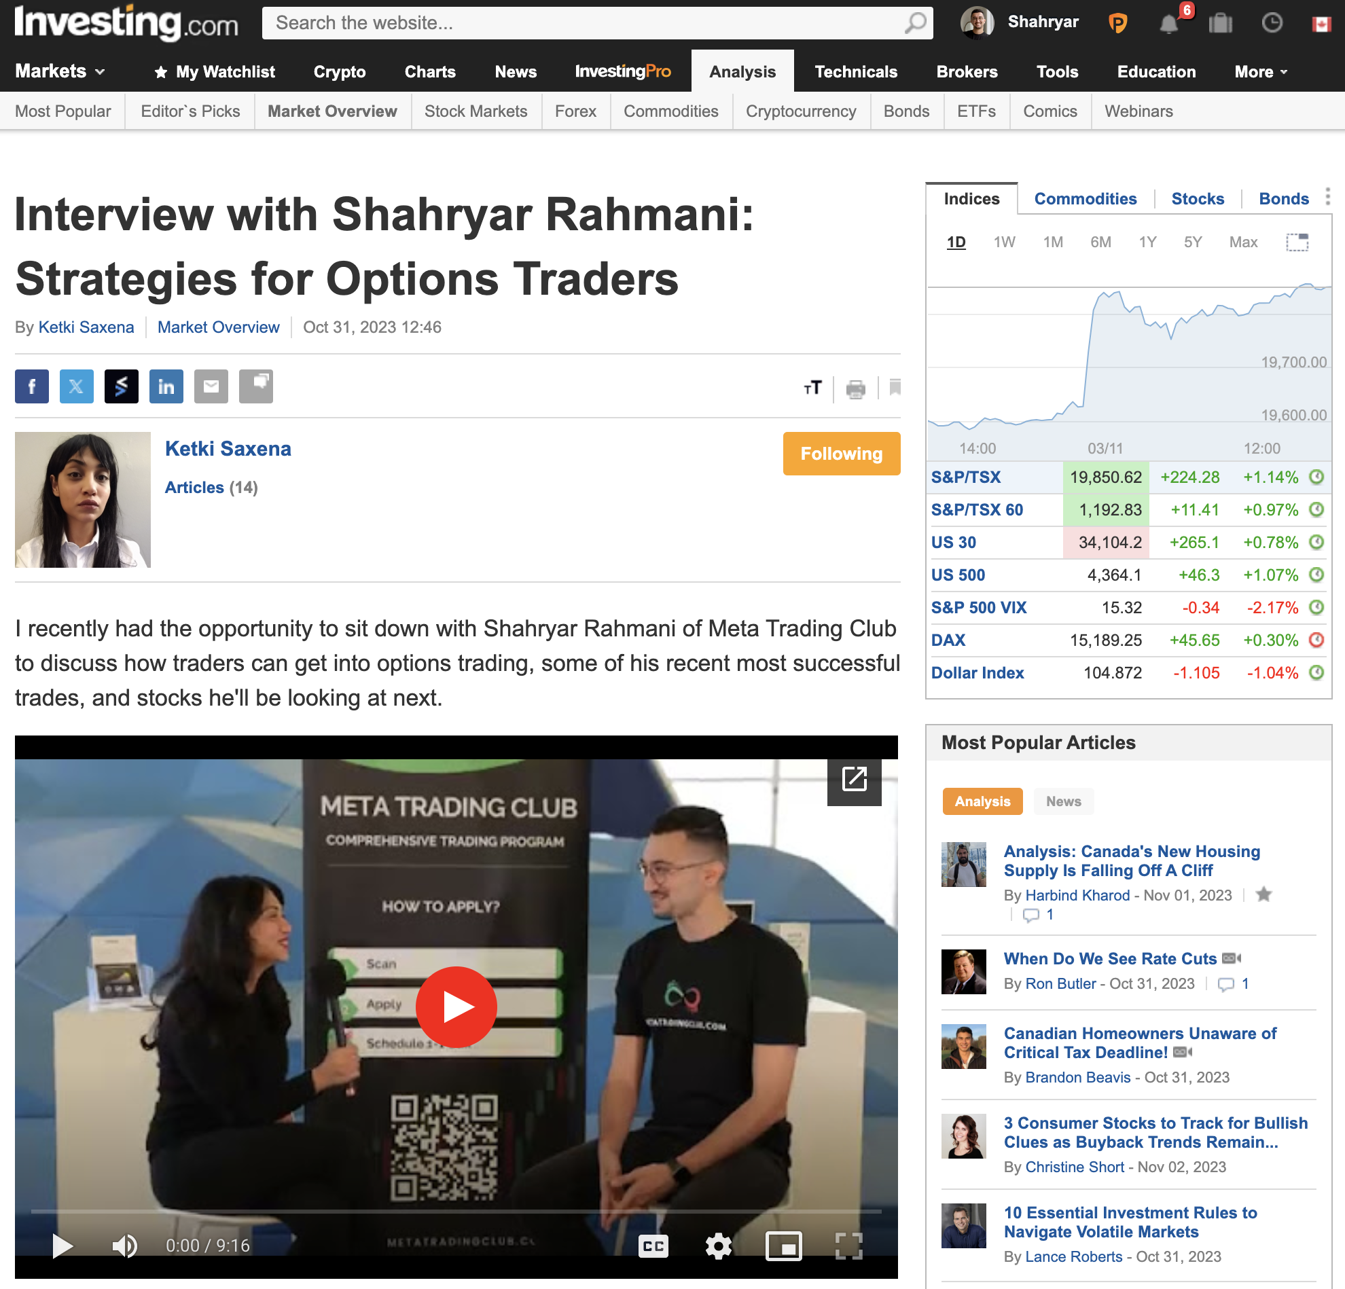Switch to Bonds sidebar tab
The width and height of the screenshot is (1345, 1289).
(x=1284, y=199)
